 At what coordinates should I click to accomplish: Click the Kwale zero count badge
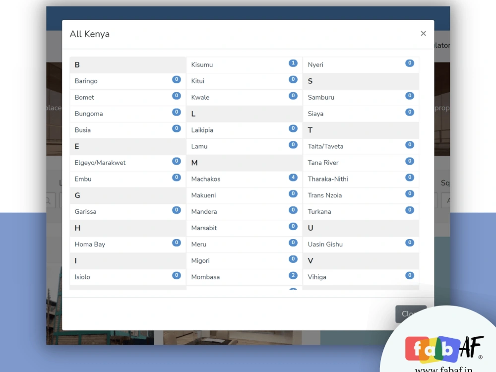[293, 96]
